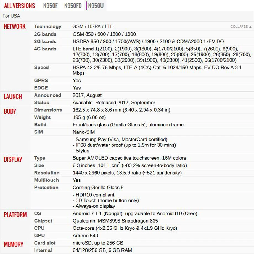This screenshot has width=254, height=254.
Task: Click the OS label
Action: point(38,213)
